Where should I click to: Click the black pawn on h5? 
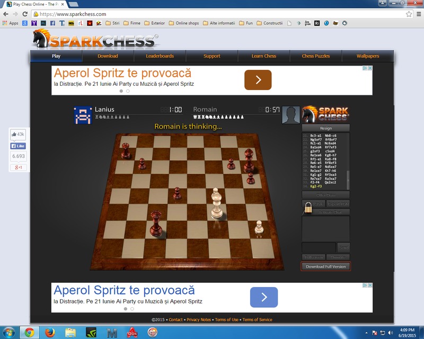251,179
